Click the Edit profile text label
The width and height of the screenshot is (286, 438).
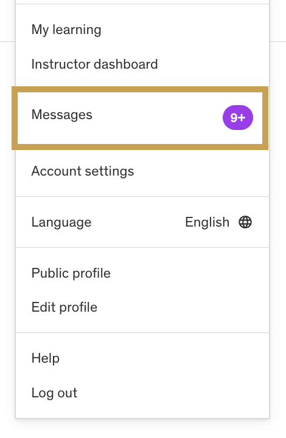click(65, 307)
